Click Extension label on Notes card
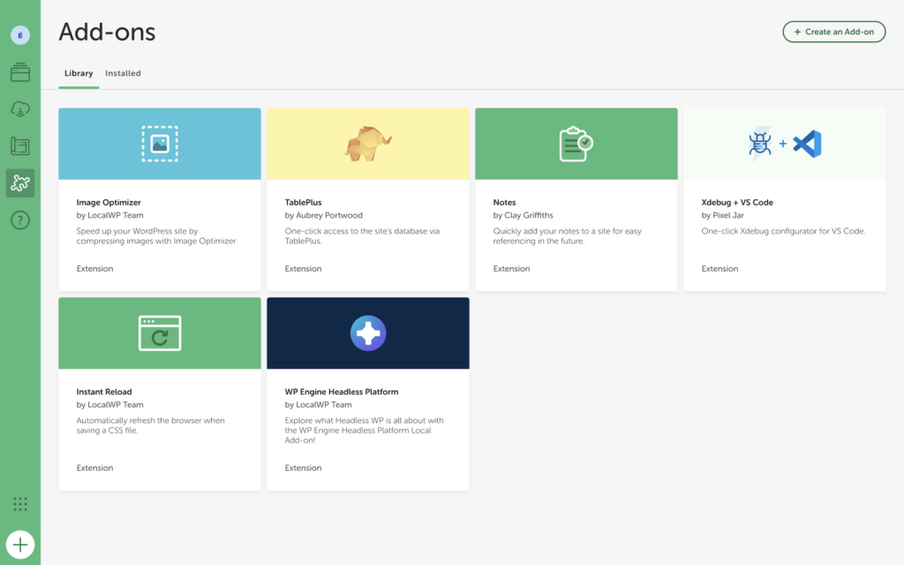This screenshot has height=565, width=904. (x=511, y=269)
